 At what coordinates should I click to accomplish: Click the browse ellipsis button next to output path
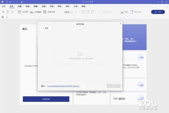83,86
